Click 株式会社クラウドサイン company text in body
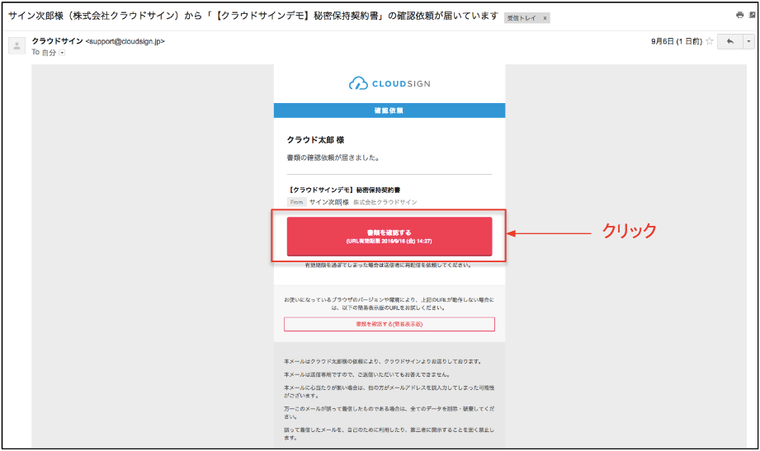This screenshot has width=760, height=451. pyautogui.click(x=385, y=203)
